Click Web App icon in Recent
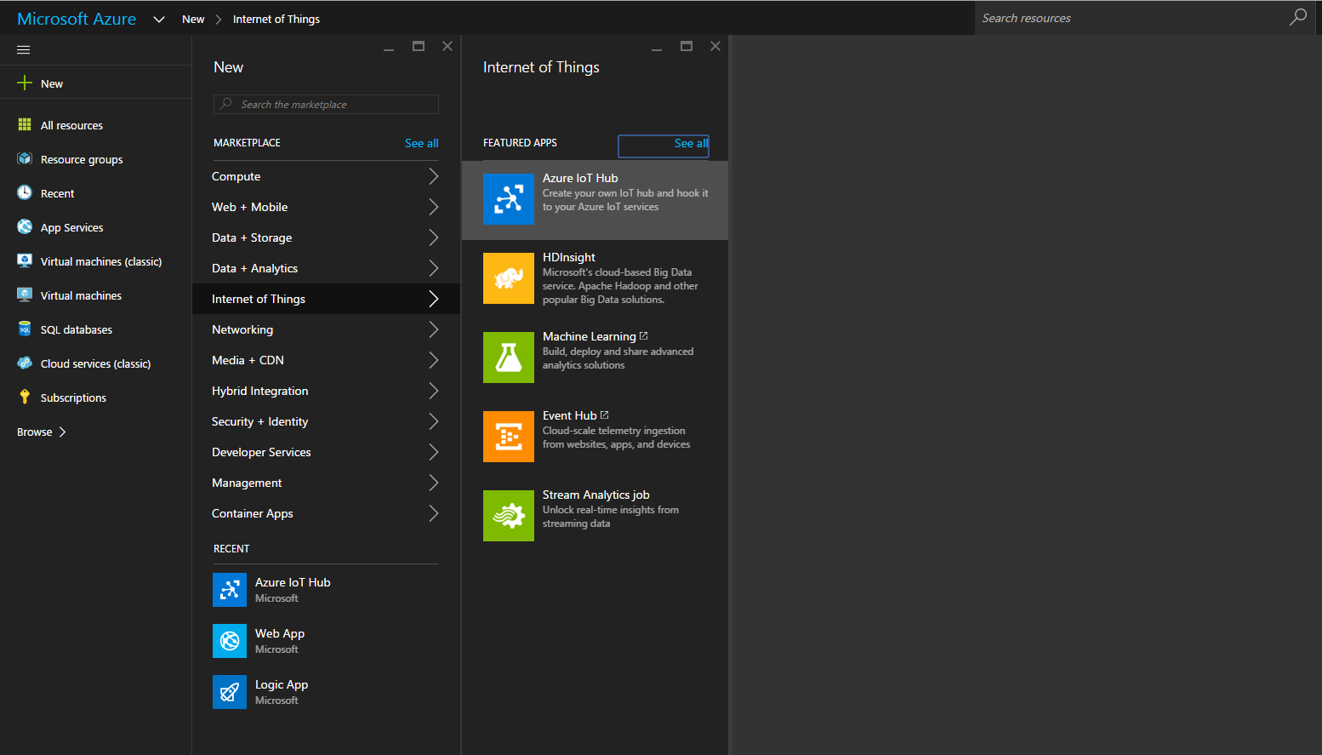Image resolution: width=1322 pixels, height=755 pixels. (230, 641)
